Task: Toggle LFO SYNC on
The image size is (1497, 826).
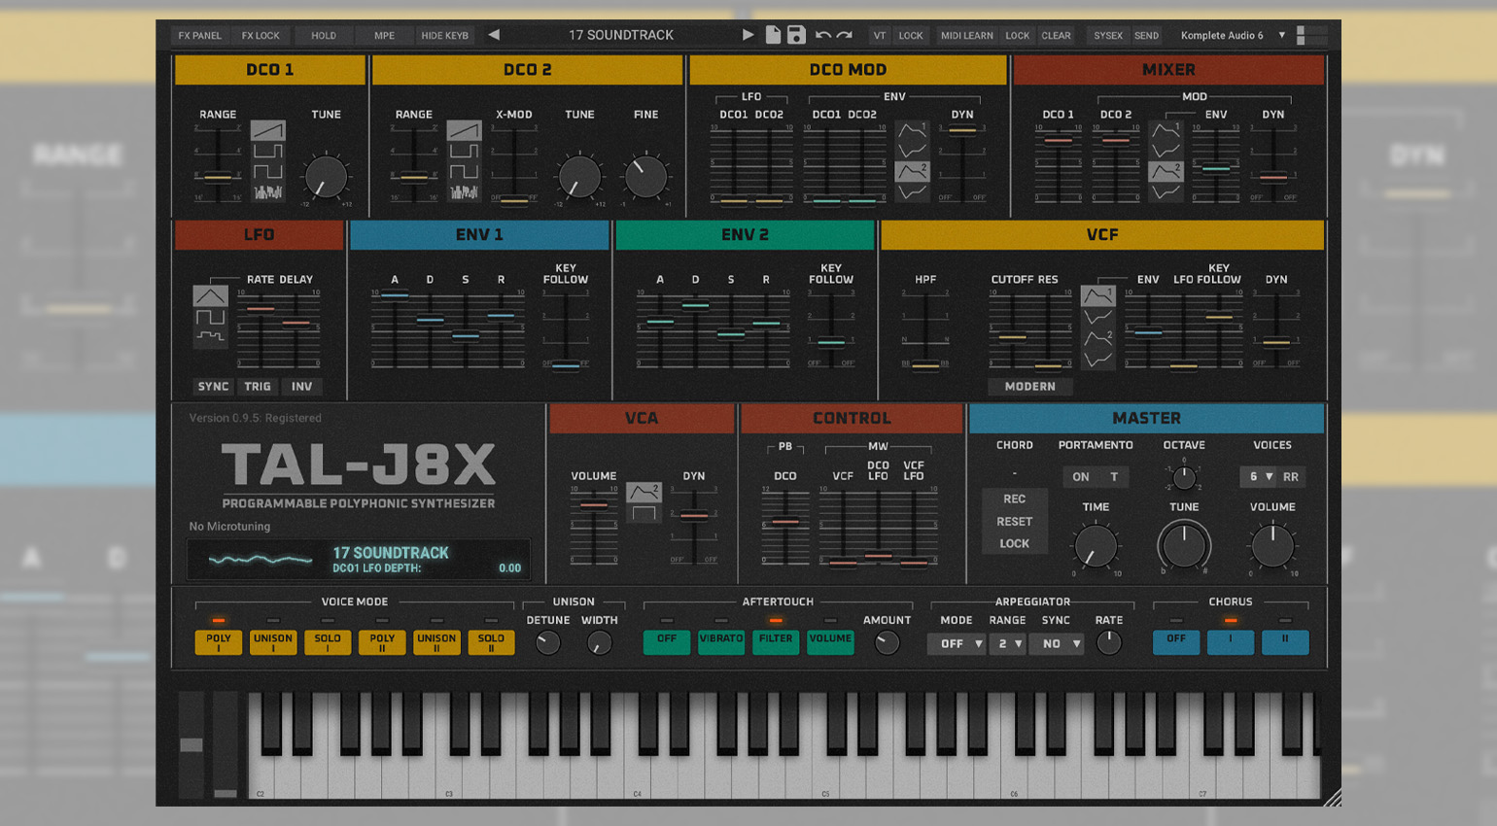Action: [213, 387]
